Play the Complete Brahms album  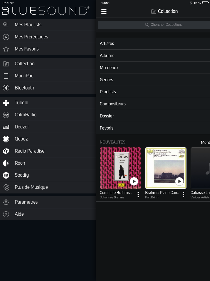pyautogui.click(x=134, y=181)
